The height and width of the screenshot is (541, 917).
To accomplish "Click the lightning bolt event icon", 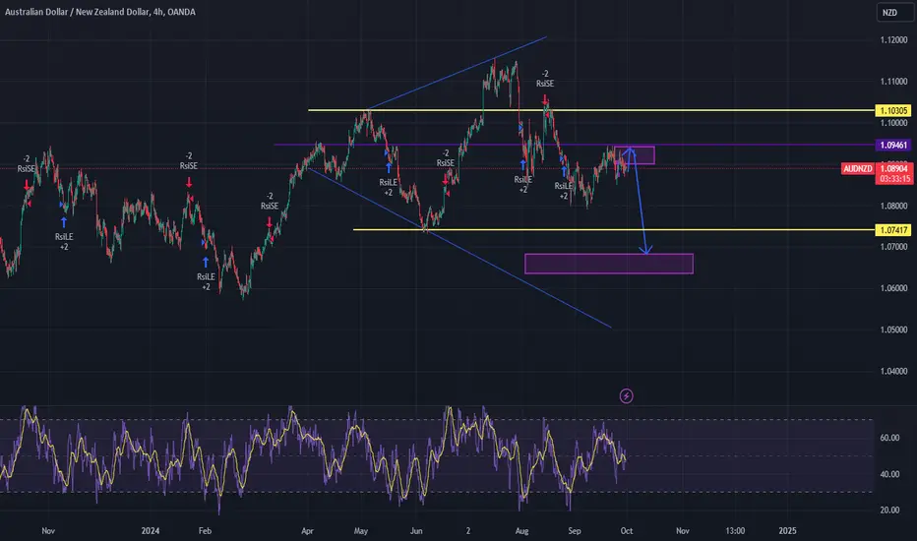I will coord(626,396).
